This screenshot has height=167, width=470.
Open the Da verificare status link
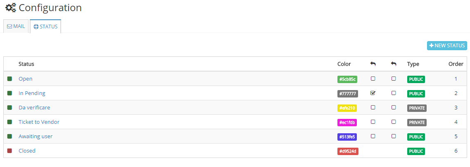click(x=34, y=107)
